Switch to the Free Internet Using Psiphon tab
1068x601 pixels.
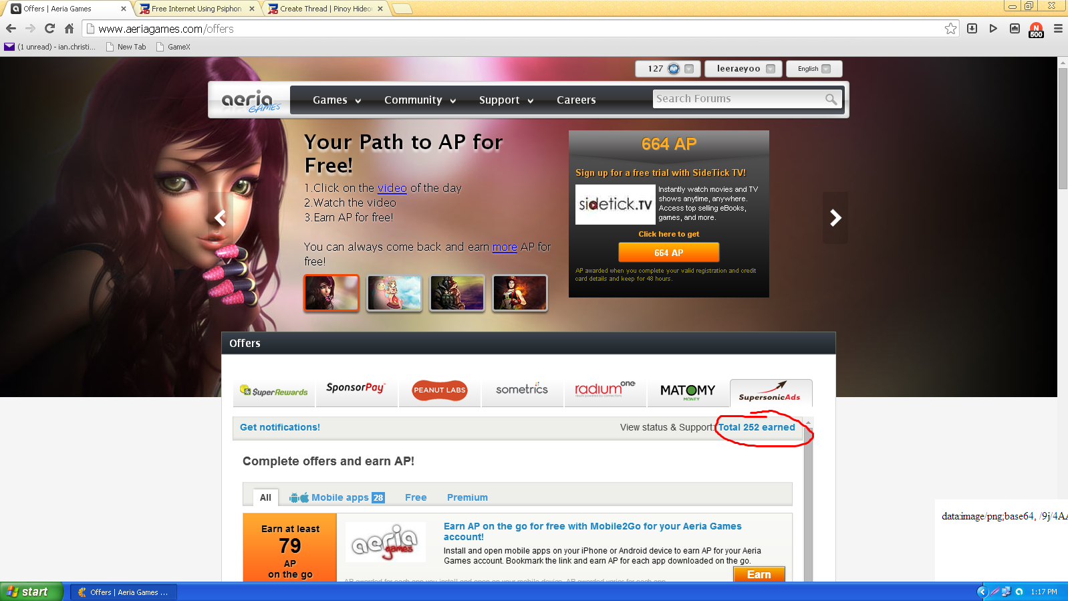tap(196, 9)
